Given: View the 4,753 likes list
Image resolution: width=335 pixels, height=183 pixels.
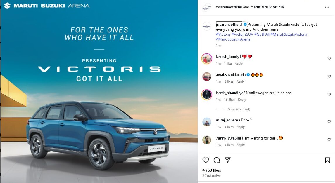Looking at the screenshot, I should pos(212,170).
